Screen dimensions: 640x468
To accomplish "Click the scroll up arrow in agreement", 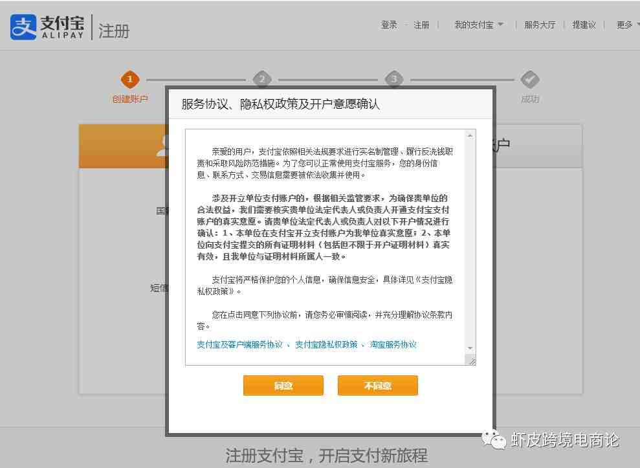I will point(470,135).
